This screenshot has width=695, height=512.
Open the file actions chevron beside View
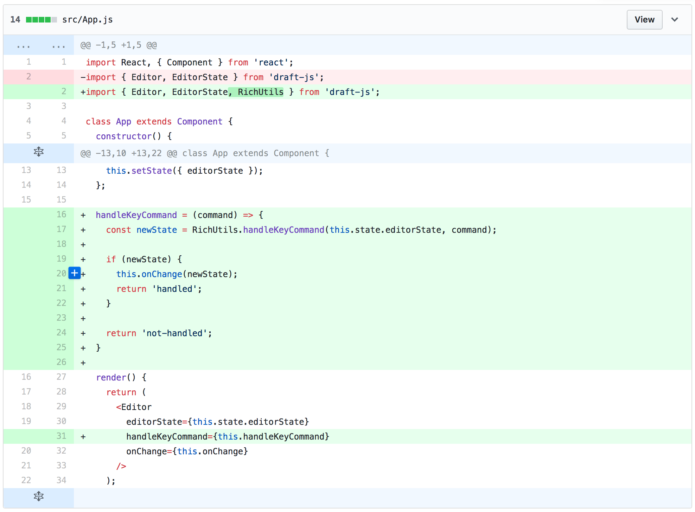[x=675, y=20]
